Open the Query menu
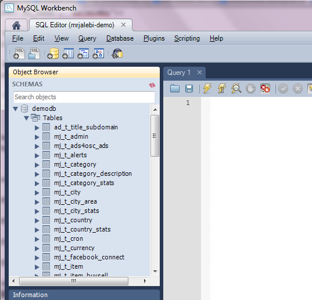Image resolution: width=312 pixels, height=300 pixels. (87, 38)
